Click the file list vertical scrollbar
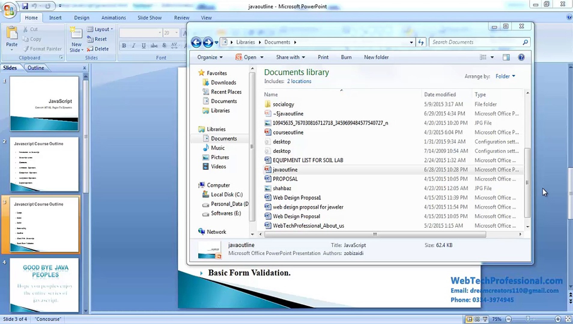Image resolution: width=573 pixels, height=324 pixels. [x=527, y=183]
